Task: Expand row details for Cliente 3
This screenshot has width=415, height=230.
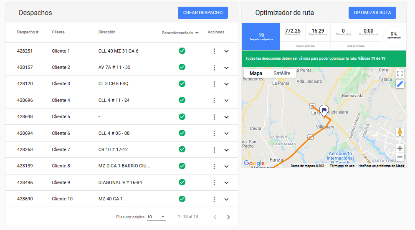Action: (x=226, y=84)
